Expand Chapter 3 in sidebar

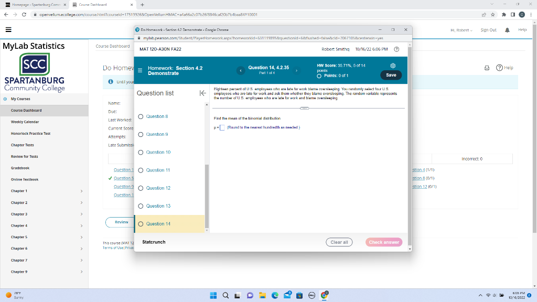[x=81, y=214]
